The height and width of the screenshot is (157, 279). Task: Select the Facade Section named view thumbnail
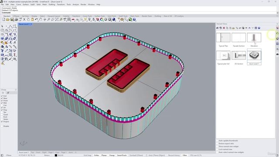pyautogui.click(x=238, y=38)
